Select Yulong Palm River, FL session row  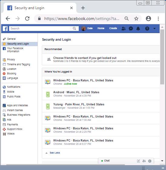pyautogui.click(x=101, y=106)
